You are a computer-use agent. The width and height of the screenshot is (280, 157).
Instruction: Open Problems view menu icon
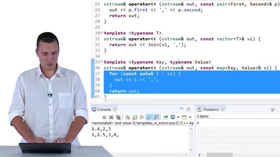[273, 109]
